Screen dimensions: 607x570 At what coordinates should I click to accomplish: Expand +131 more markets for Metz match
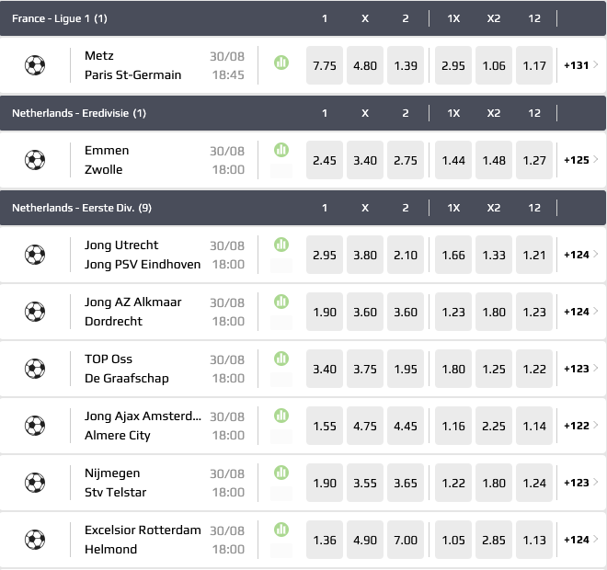(x=580, y=65)
